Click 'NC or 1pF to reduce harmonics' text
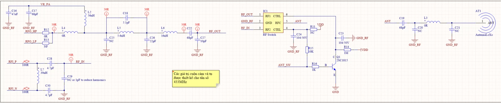 point(87,80)
